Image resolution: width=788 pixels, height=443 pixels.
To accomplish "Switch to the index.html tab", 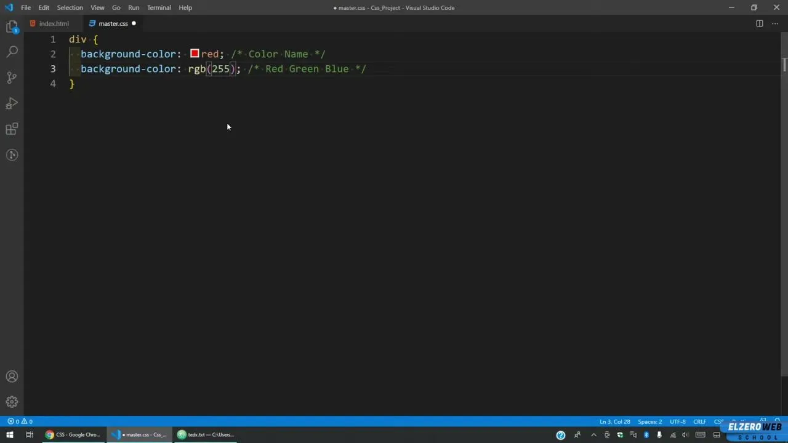I will coord(54,23).
